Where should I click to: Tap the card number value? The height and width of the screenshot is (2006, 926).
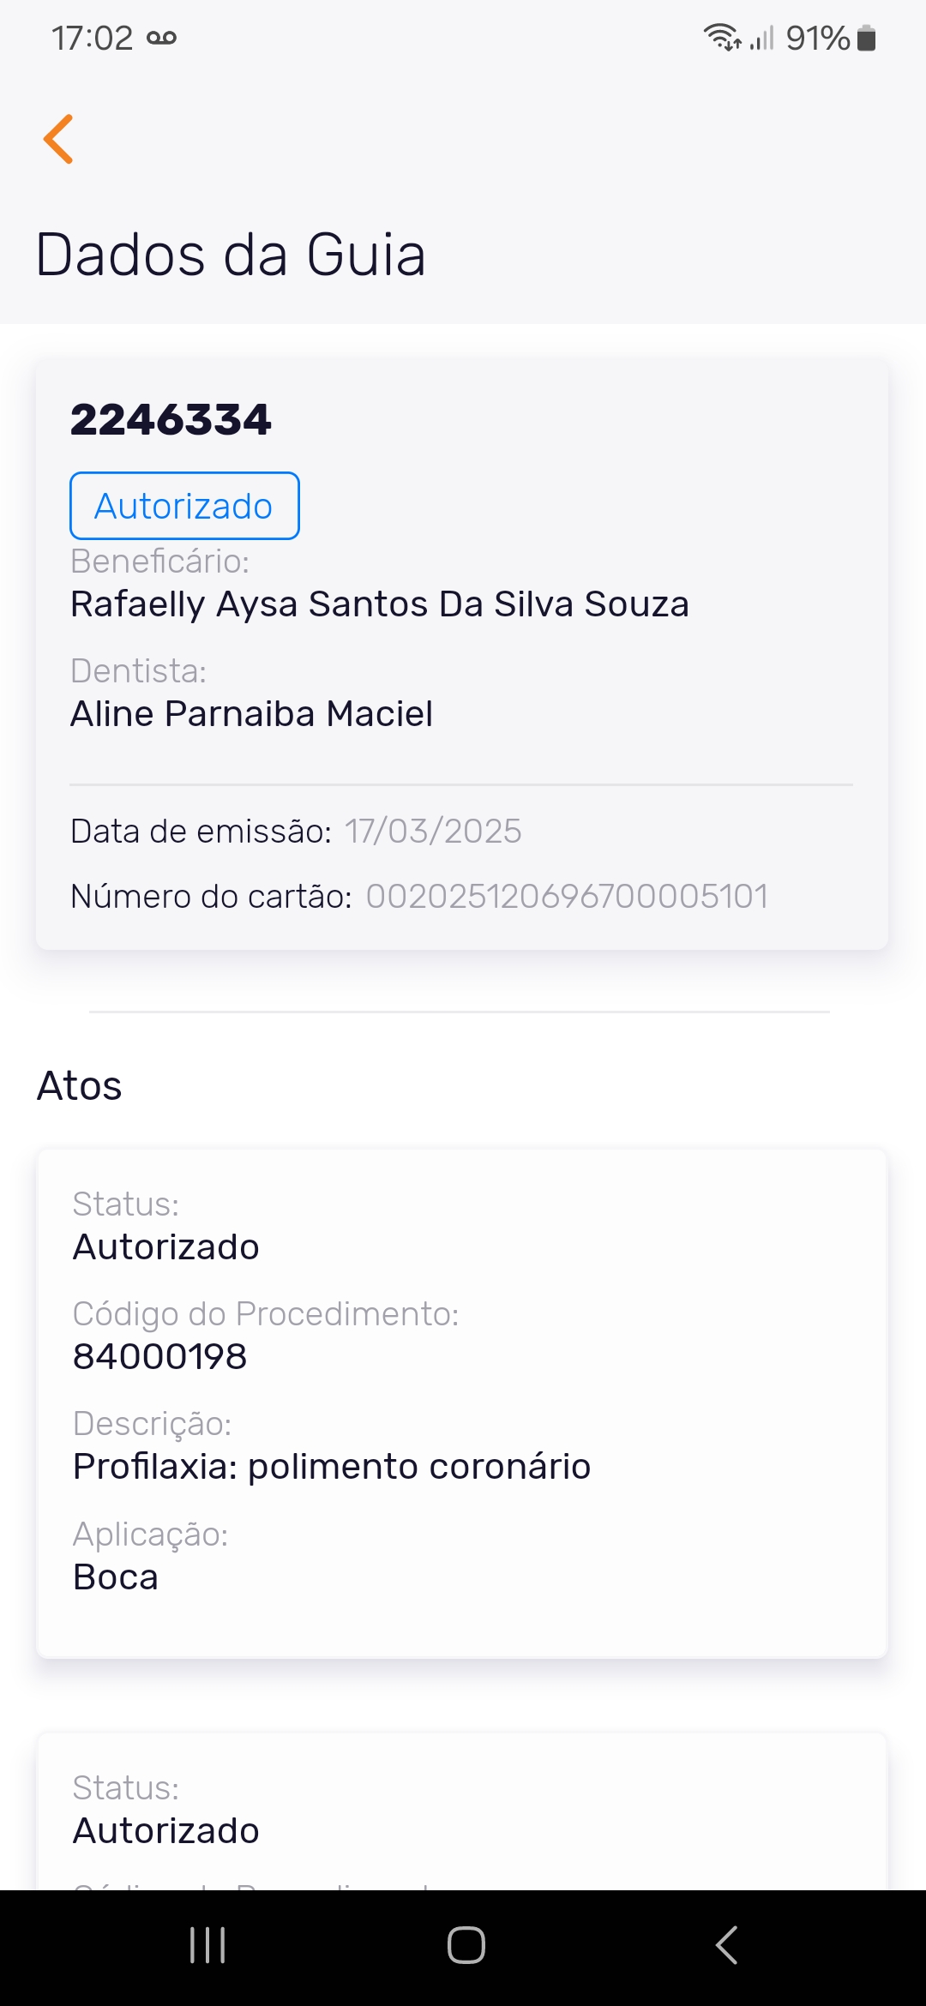[567, 897]
